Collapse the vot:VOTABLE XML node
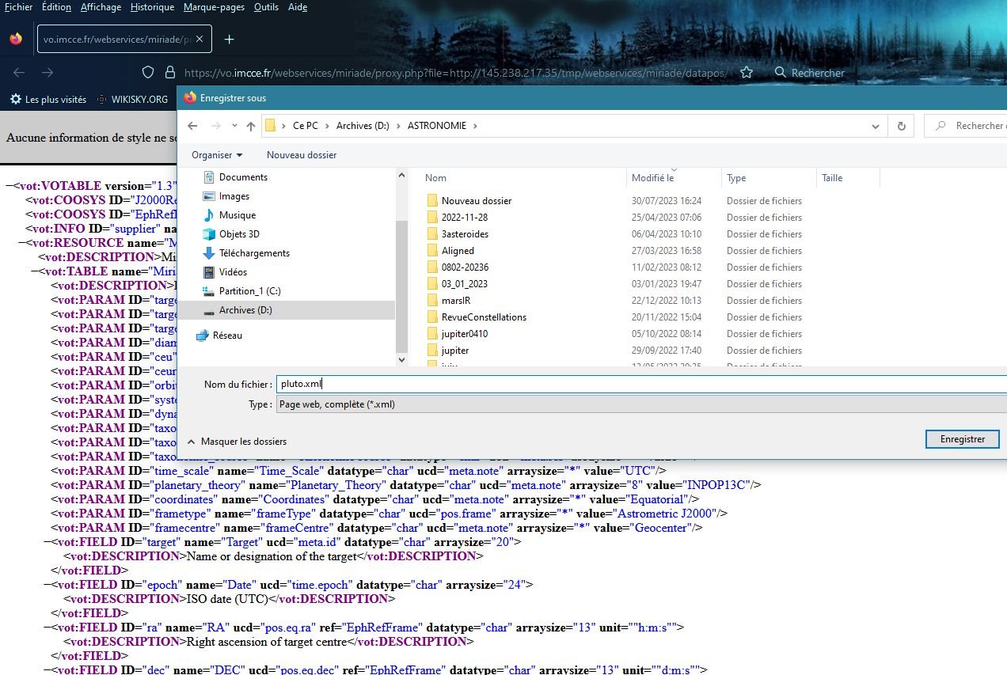This screenshot has height=675, width=1007. 8,186
